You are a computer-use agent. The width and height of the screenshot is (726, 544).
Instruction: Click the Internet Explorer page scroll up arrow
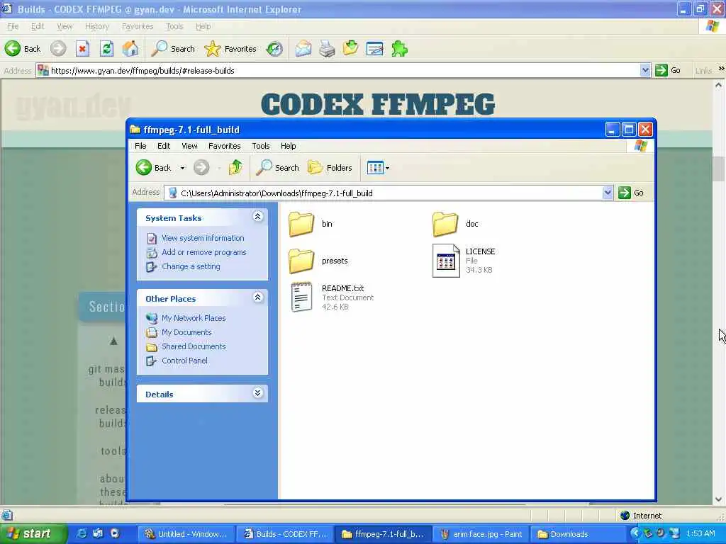718,85
